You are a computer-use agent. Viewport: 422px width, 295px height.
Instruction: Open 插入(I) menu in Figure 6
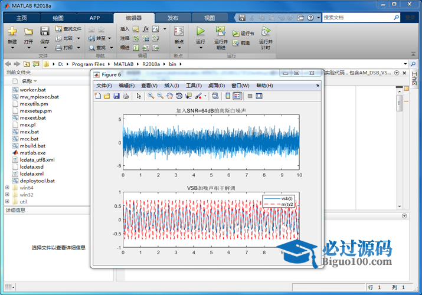[171, 86]
